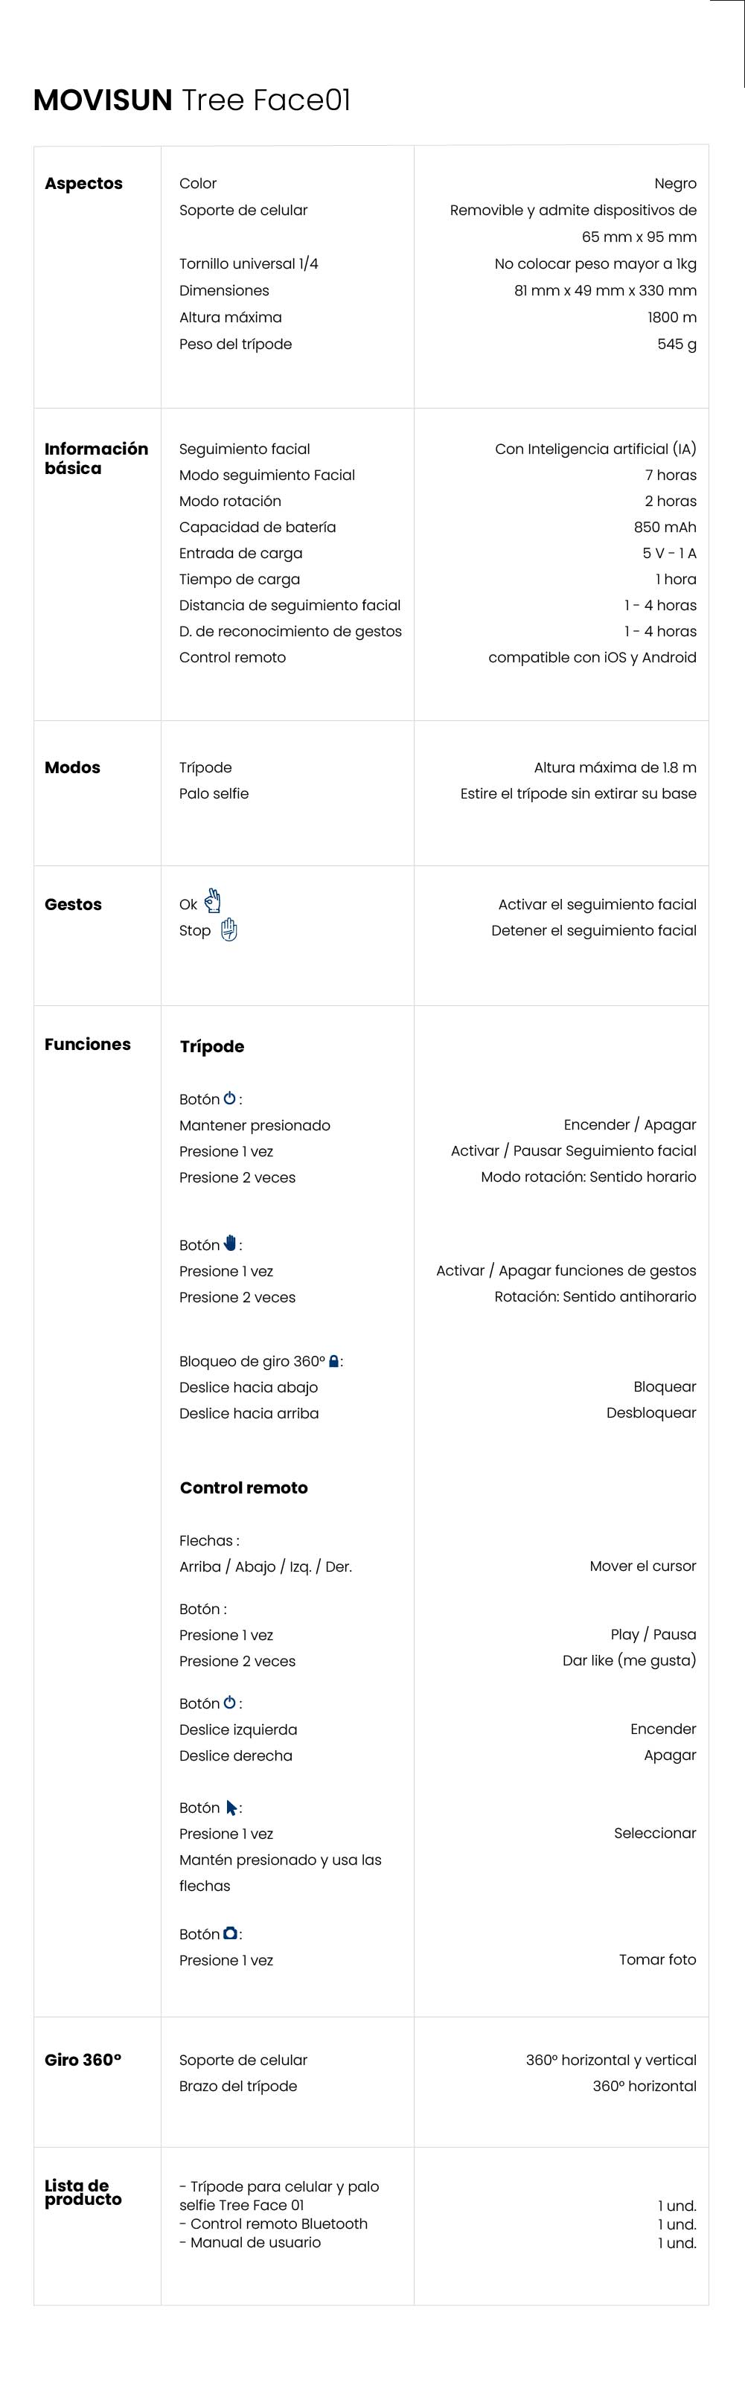This screenshot has width=745, height=2382.
Task: Click the Lista de producto heading
Action: click(83, 2192)
